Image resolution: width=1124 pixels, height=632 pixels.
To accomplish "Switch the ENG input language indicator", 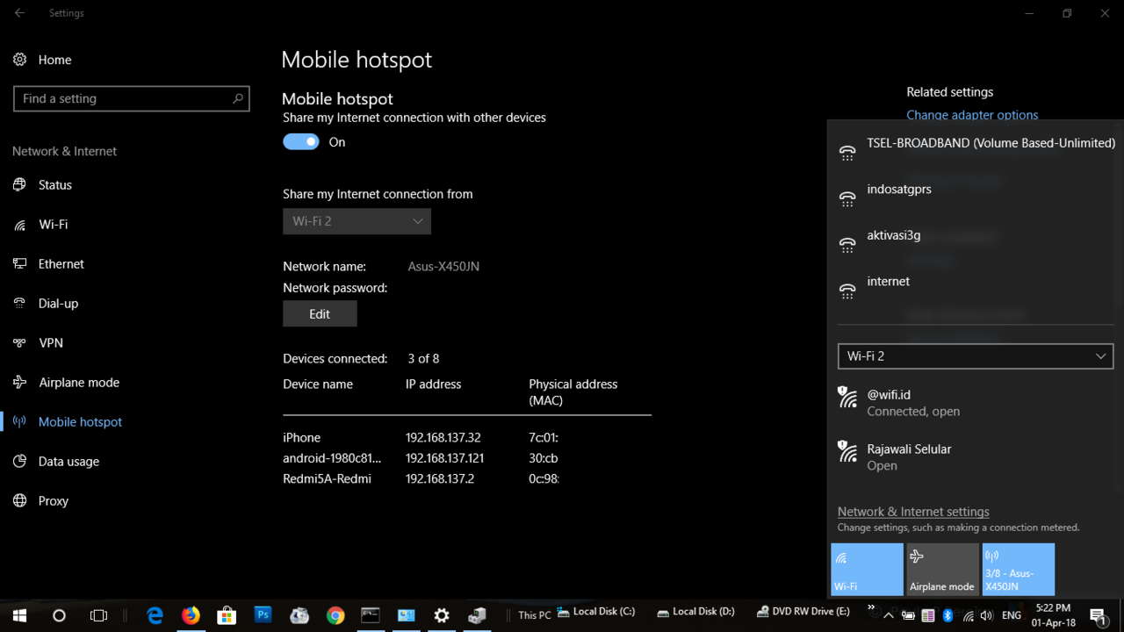I will (1012, 616).
